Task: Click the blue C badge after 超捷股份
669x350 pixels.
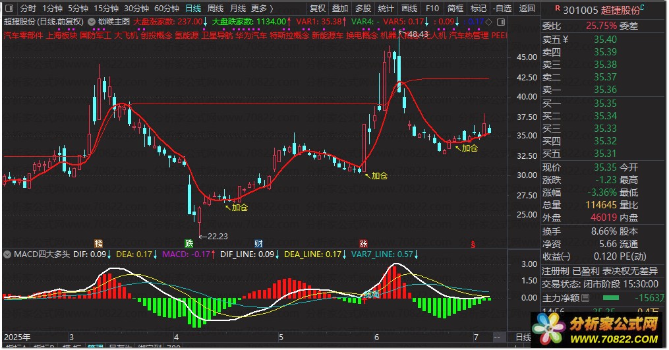Action: click(x=642, y=8)
